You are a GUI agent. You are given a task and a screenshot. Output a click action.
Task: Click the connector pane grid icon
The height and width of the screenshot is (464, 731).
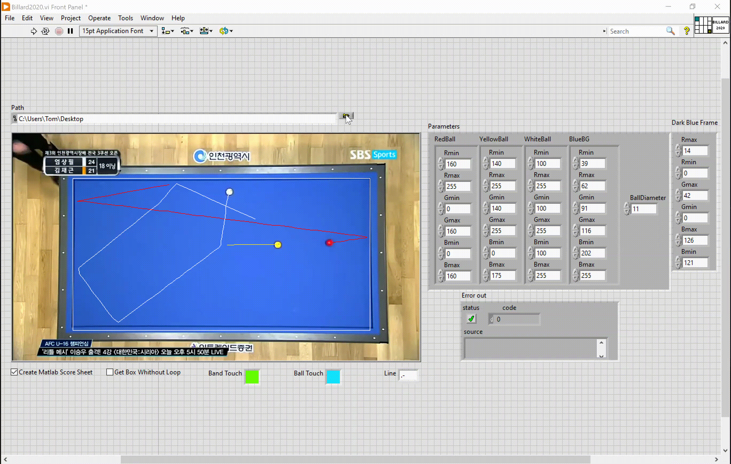[703, 25]
